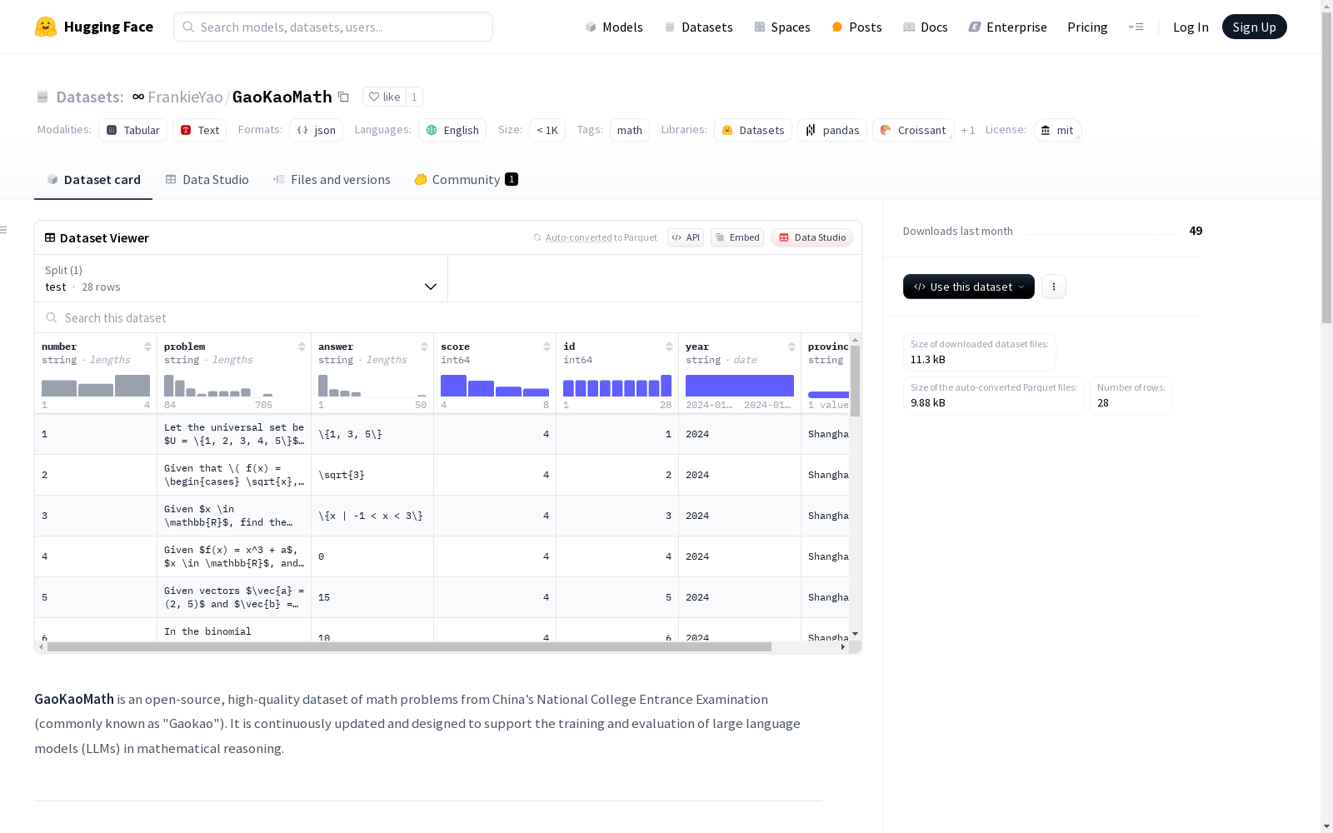
Task: Open Enterprise in the navigation
Action: [1008, 27]
